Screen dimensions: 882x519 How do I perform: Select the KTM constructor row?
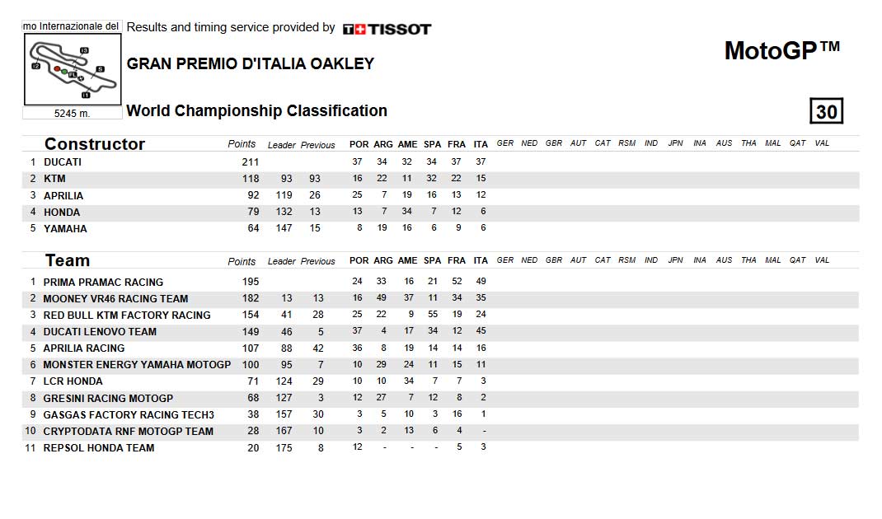[x=440, y=179]
